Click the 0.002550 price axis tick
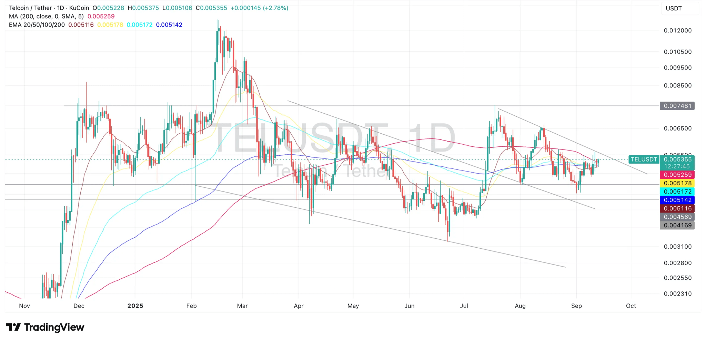Image resolution: width=706 pixels, height=342 pixels. 678,278
